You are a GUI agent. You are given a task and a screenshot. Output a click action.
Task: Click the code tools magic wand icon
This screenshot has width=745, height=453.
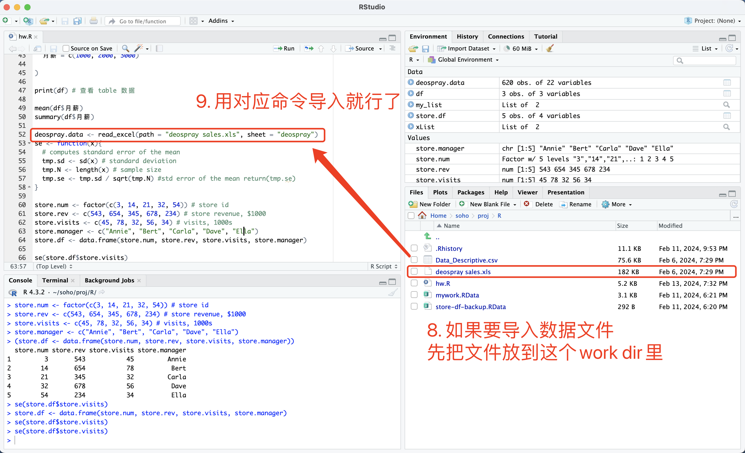coord(138,48)
